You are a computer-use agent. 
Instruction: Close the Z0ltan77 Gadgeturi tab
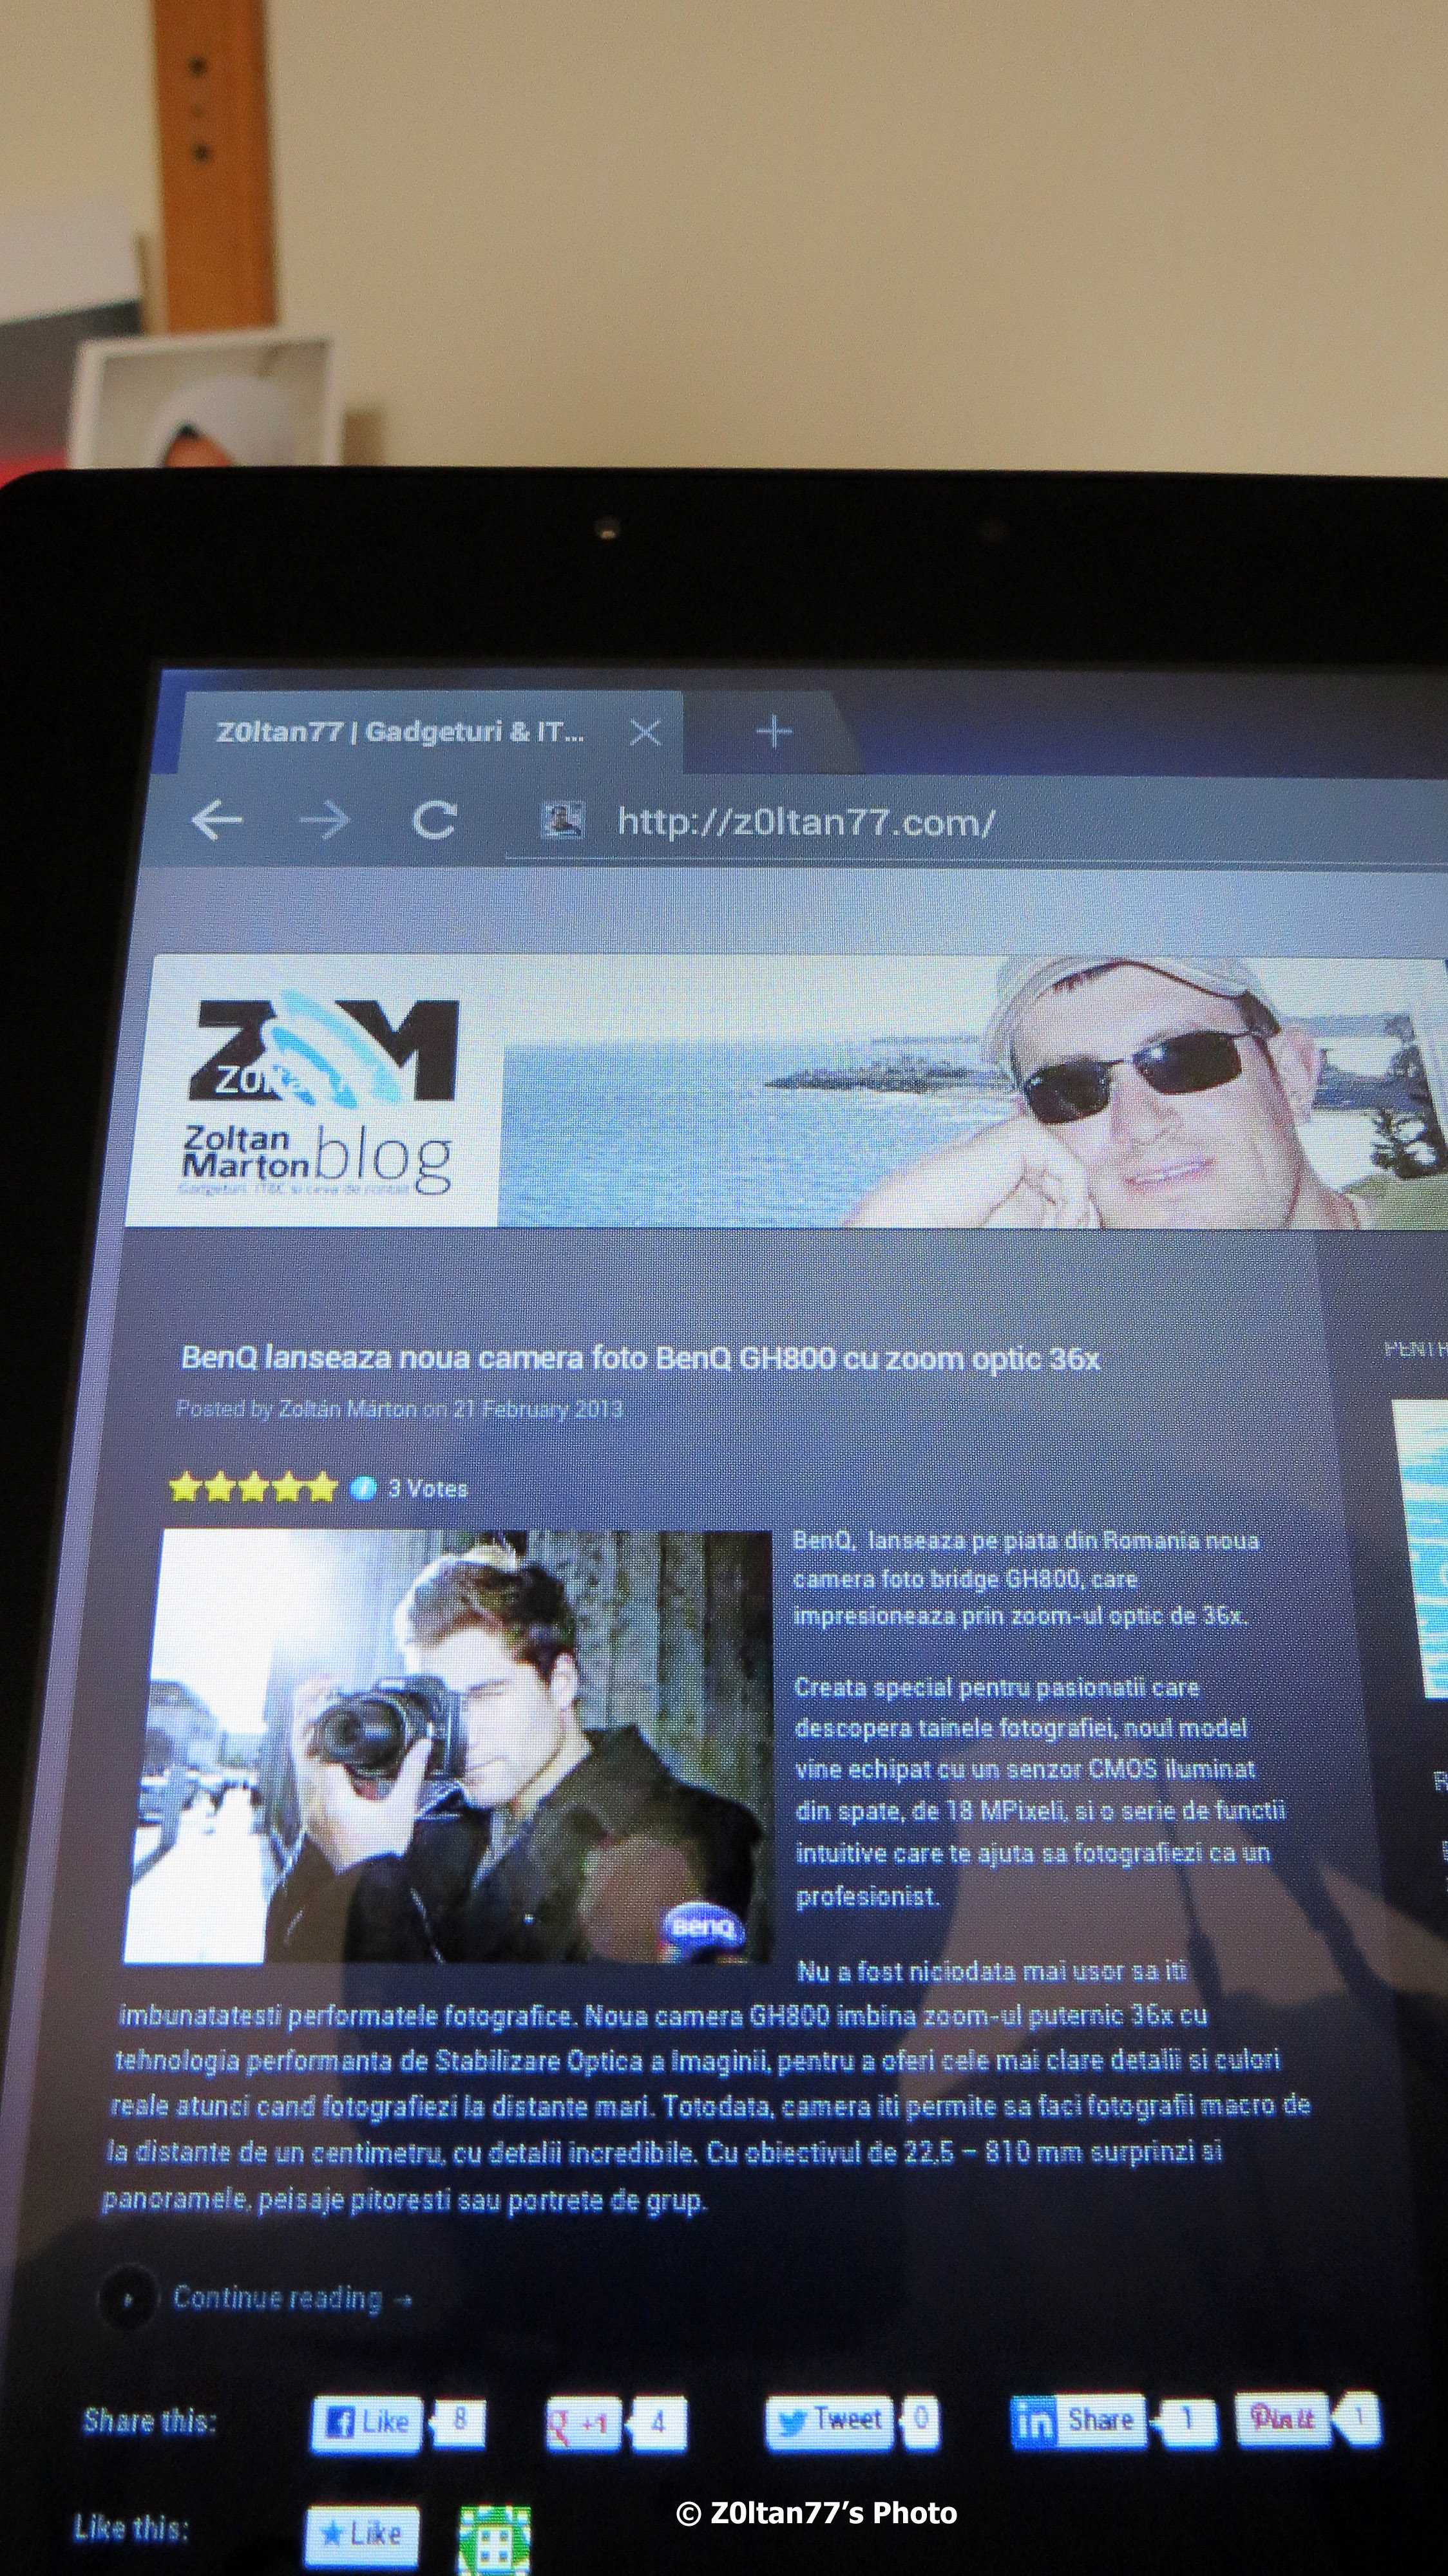point(645,733)
